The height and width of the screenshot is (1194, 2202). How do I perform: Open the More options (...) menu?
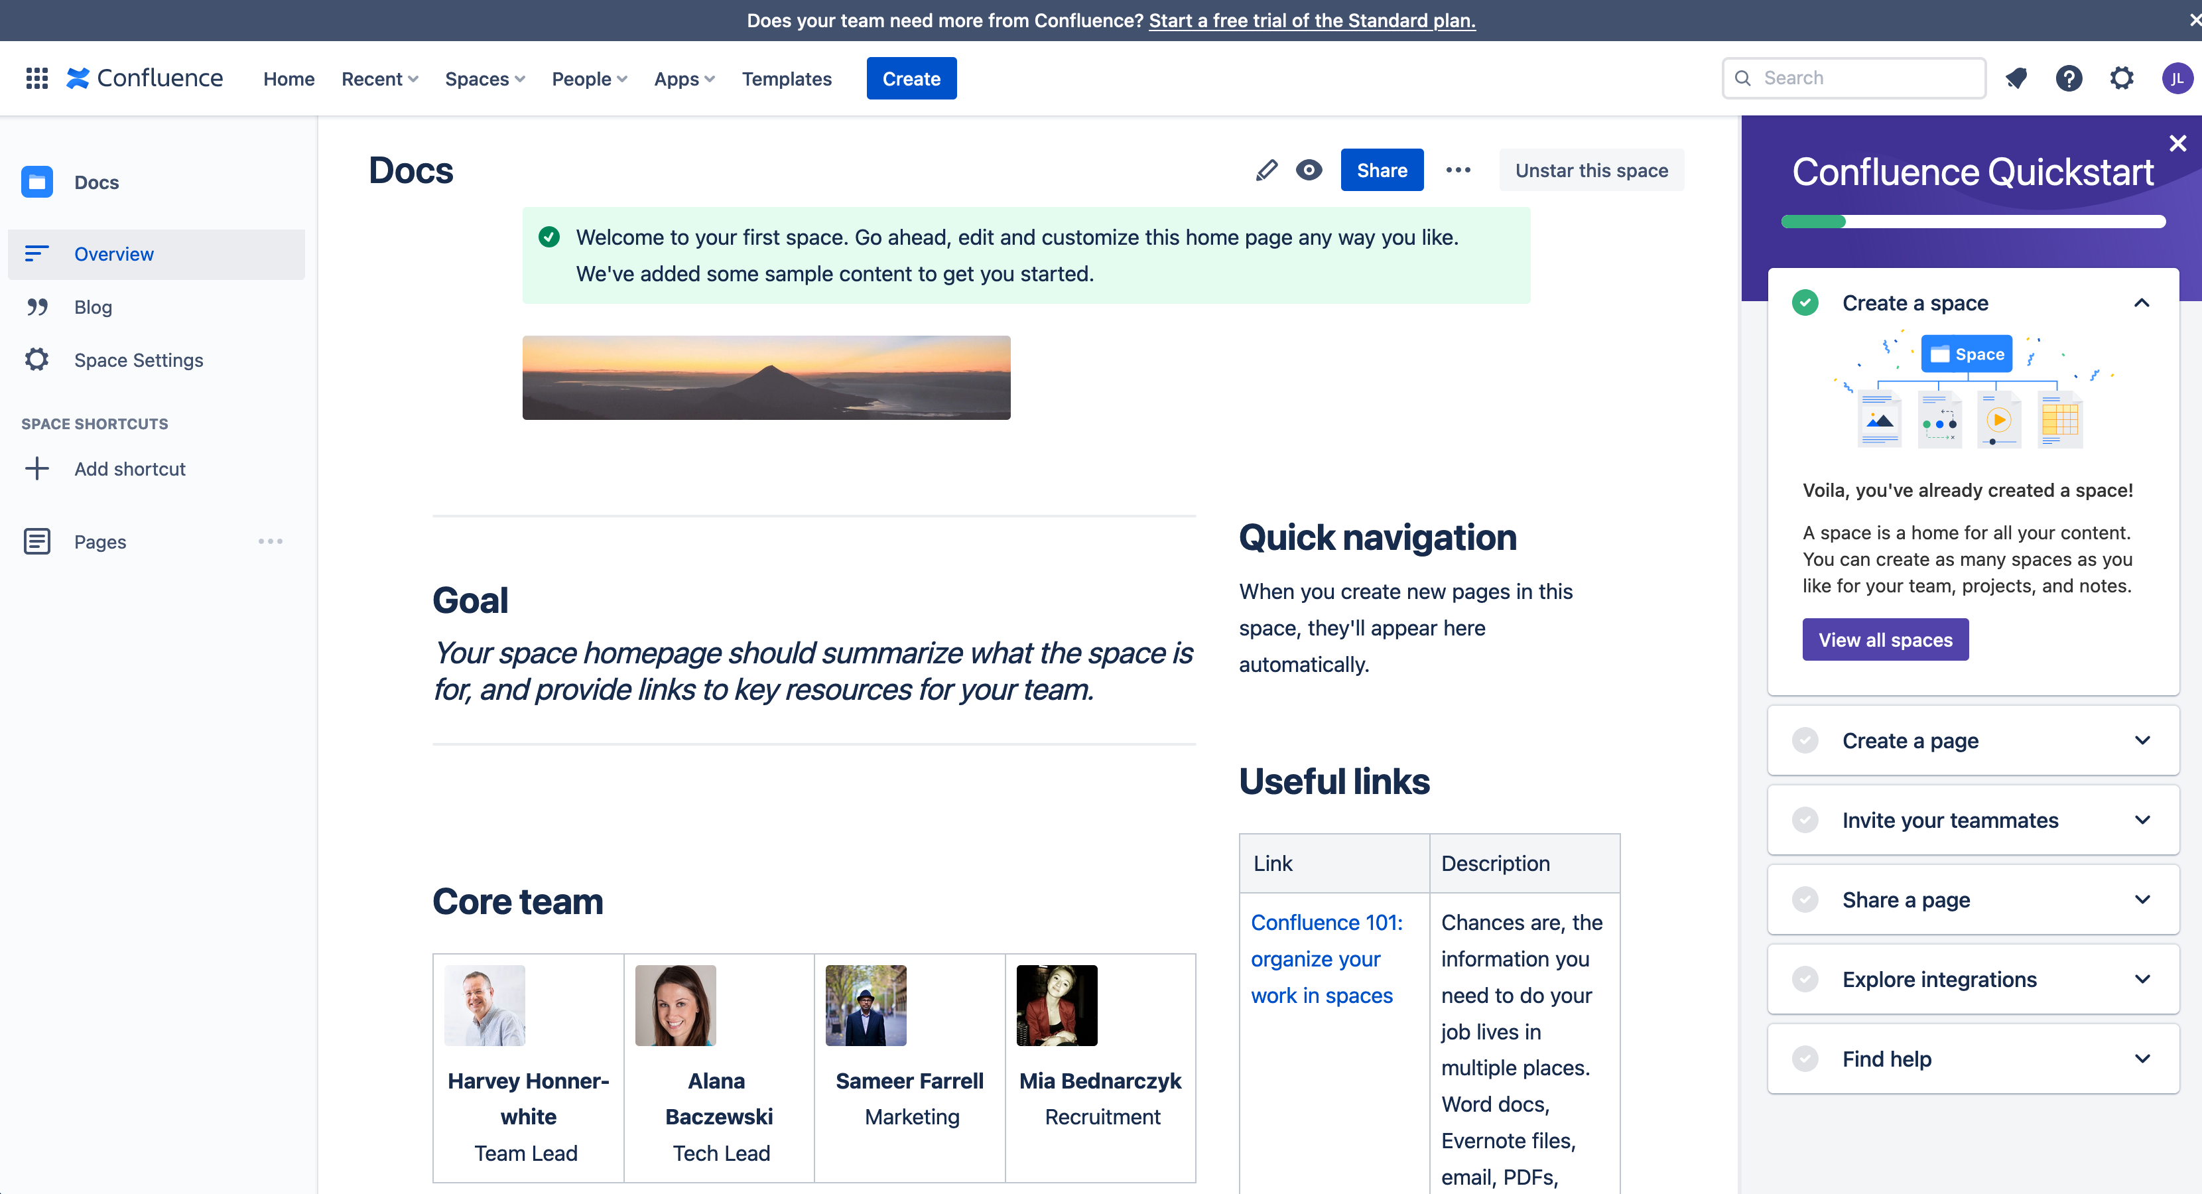1458,169
